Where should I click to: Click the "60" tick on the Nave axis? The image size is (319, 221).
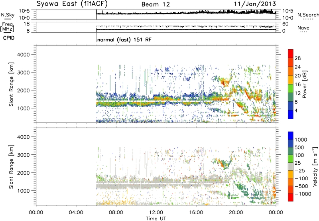285,24
